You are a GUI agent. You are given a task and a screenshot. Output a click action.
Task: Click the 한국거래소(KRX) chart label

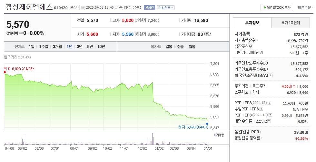point(17,57)
